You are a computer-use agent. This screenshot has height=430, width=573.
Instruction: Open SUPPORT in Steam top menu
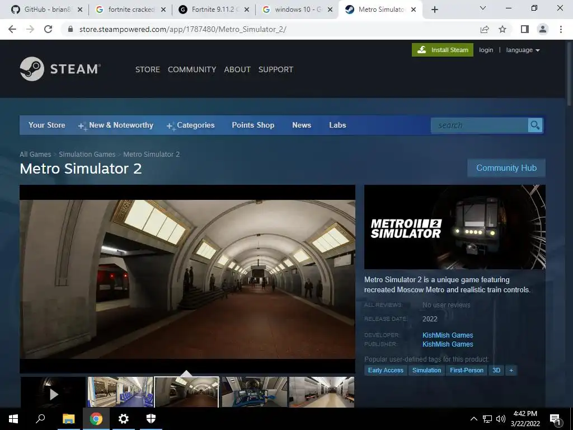[x=276, y=69]
